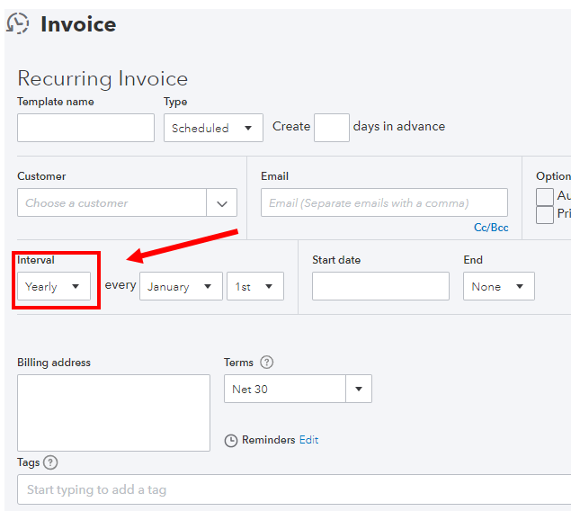Click the 'Reminders' label text
Screen dimensions: 571x511
coord(268,440)
